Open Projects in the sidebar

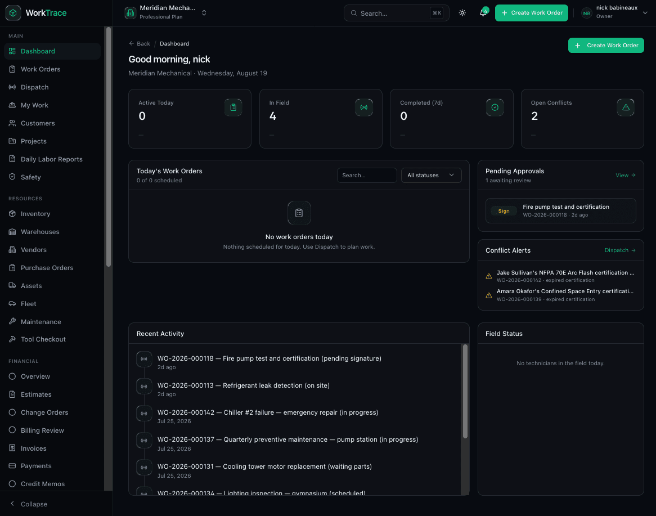click(x=52, y=141)
